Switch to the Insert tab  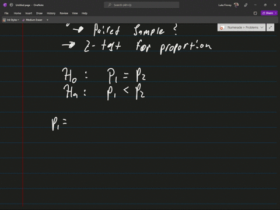29,13
